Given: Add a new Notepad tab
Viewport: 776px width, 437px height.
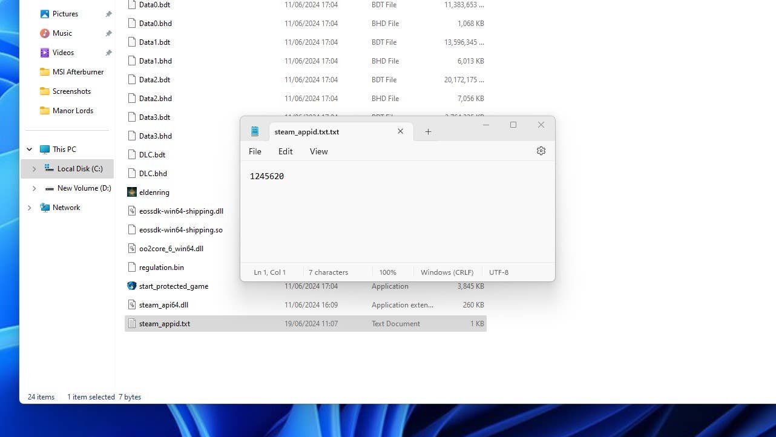Looking at the screenshot, I should (x=428, y=131).
